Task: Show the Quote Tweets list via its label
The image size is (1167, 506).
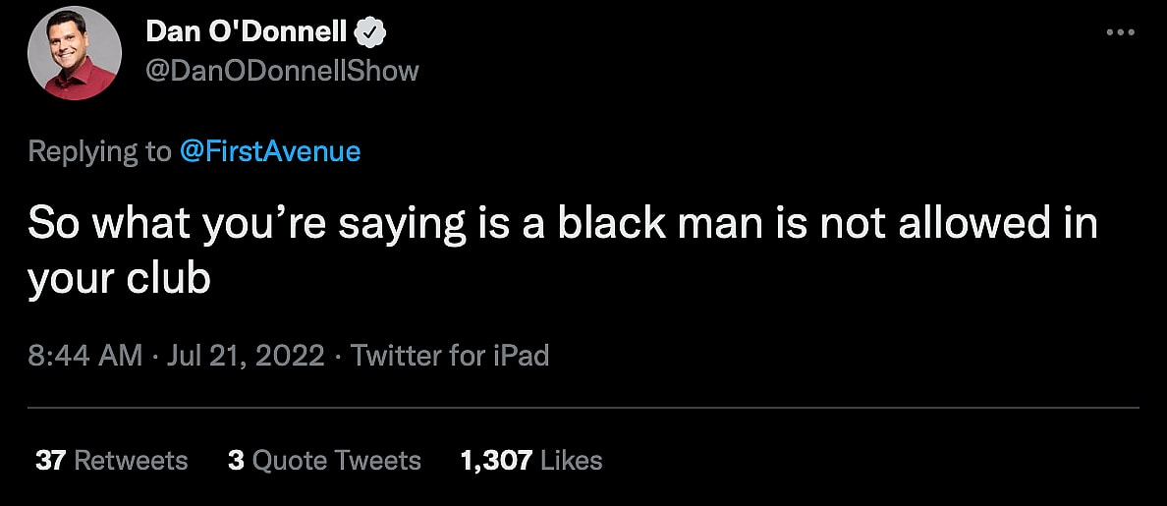Action: pos(337,460)
